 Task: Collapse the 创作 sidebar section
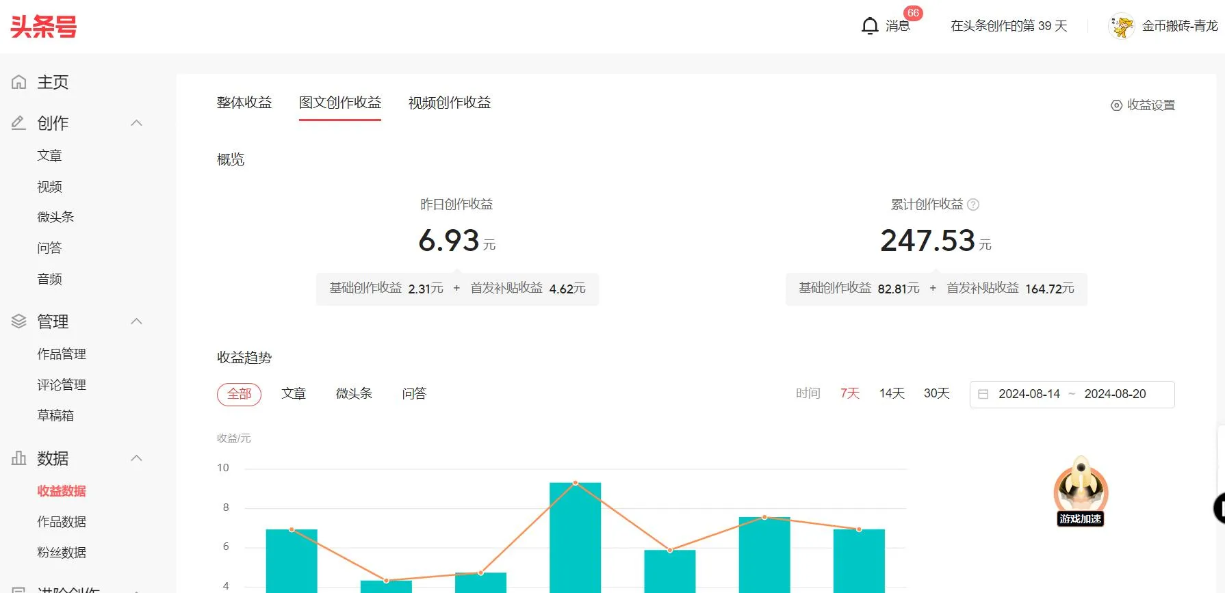pos(136,123)
